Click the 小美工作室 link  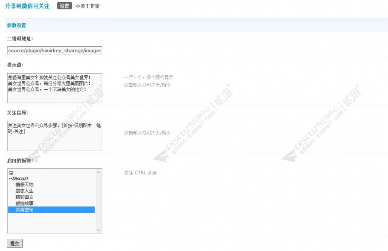coord(87,6)
